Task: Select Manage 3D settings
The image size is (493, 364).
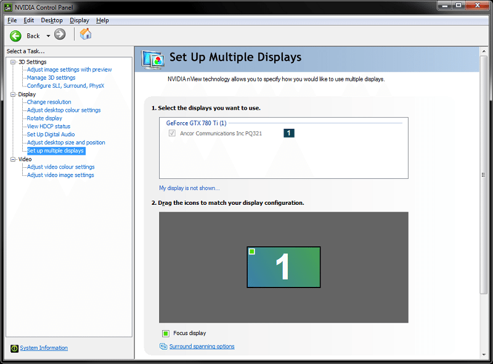Action: pos(51,78)
